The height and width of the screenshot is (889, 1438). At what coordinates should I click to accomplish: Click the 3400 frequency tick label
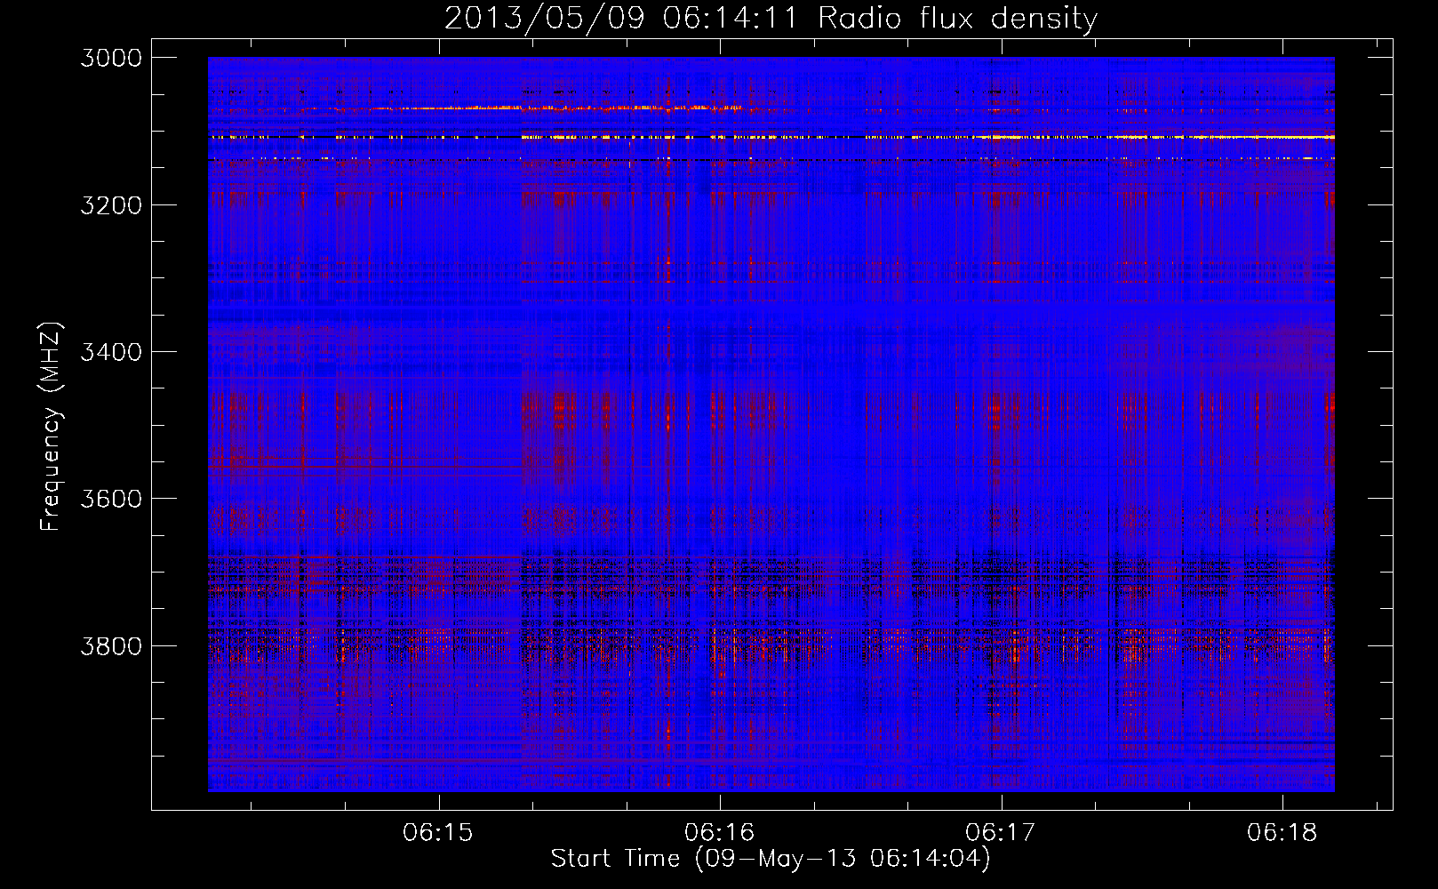tap(111, 352)
